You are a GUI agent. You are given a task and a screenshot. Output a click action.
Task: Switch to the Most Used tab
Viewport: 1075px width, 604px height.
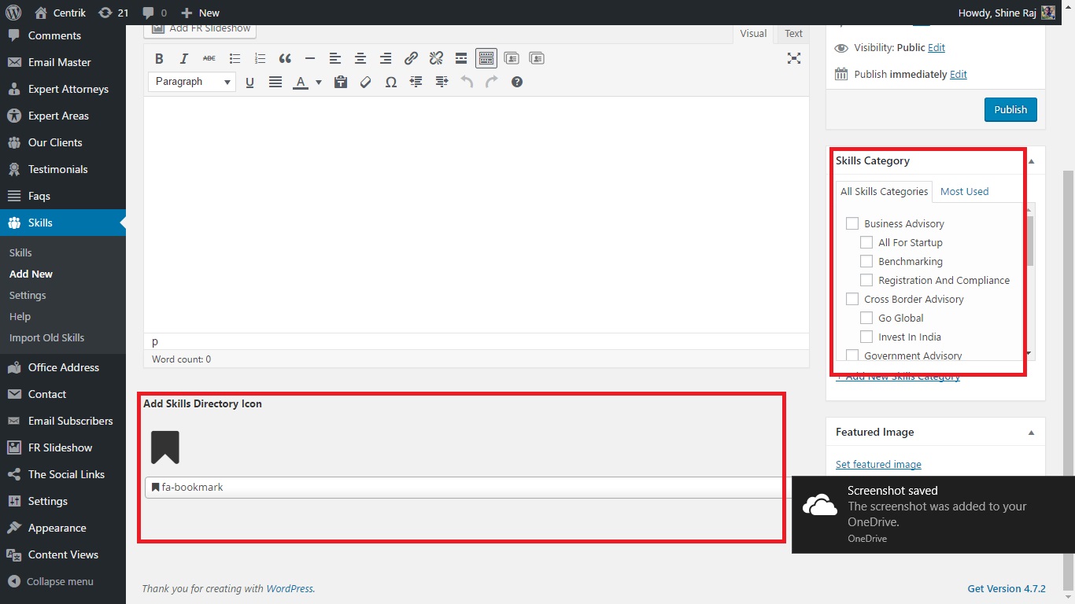coord(964,191)
